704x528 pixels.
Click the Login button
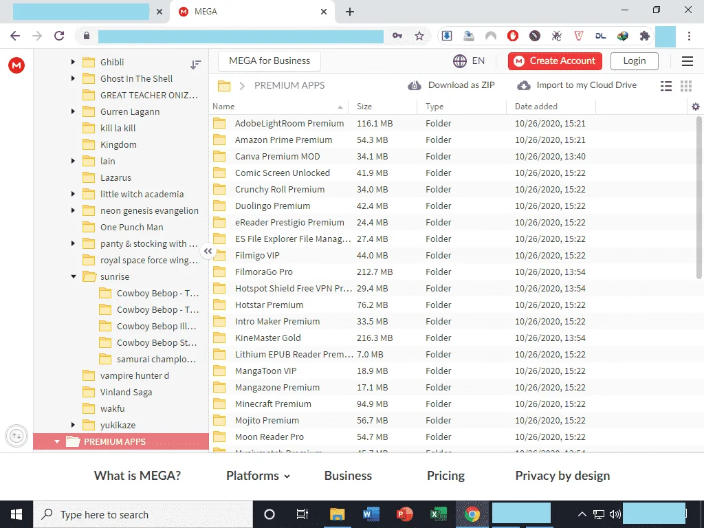pos(635,61)
